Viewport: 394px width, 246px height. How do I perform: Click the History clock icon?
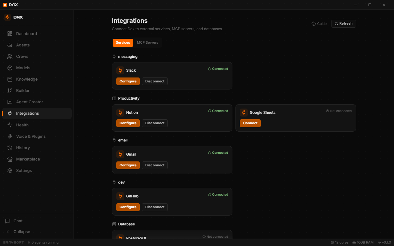tap(10, 148)
